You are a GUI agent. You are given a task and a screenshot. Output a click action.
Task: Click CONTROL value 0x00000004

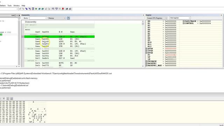click(205, 23)
